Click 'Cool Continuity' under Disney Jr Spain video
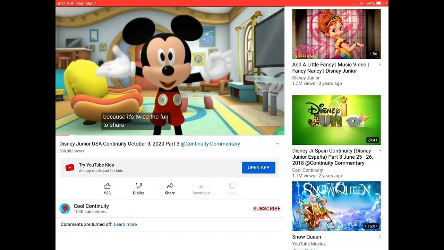 308,170
